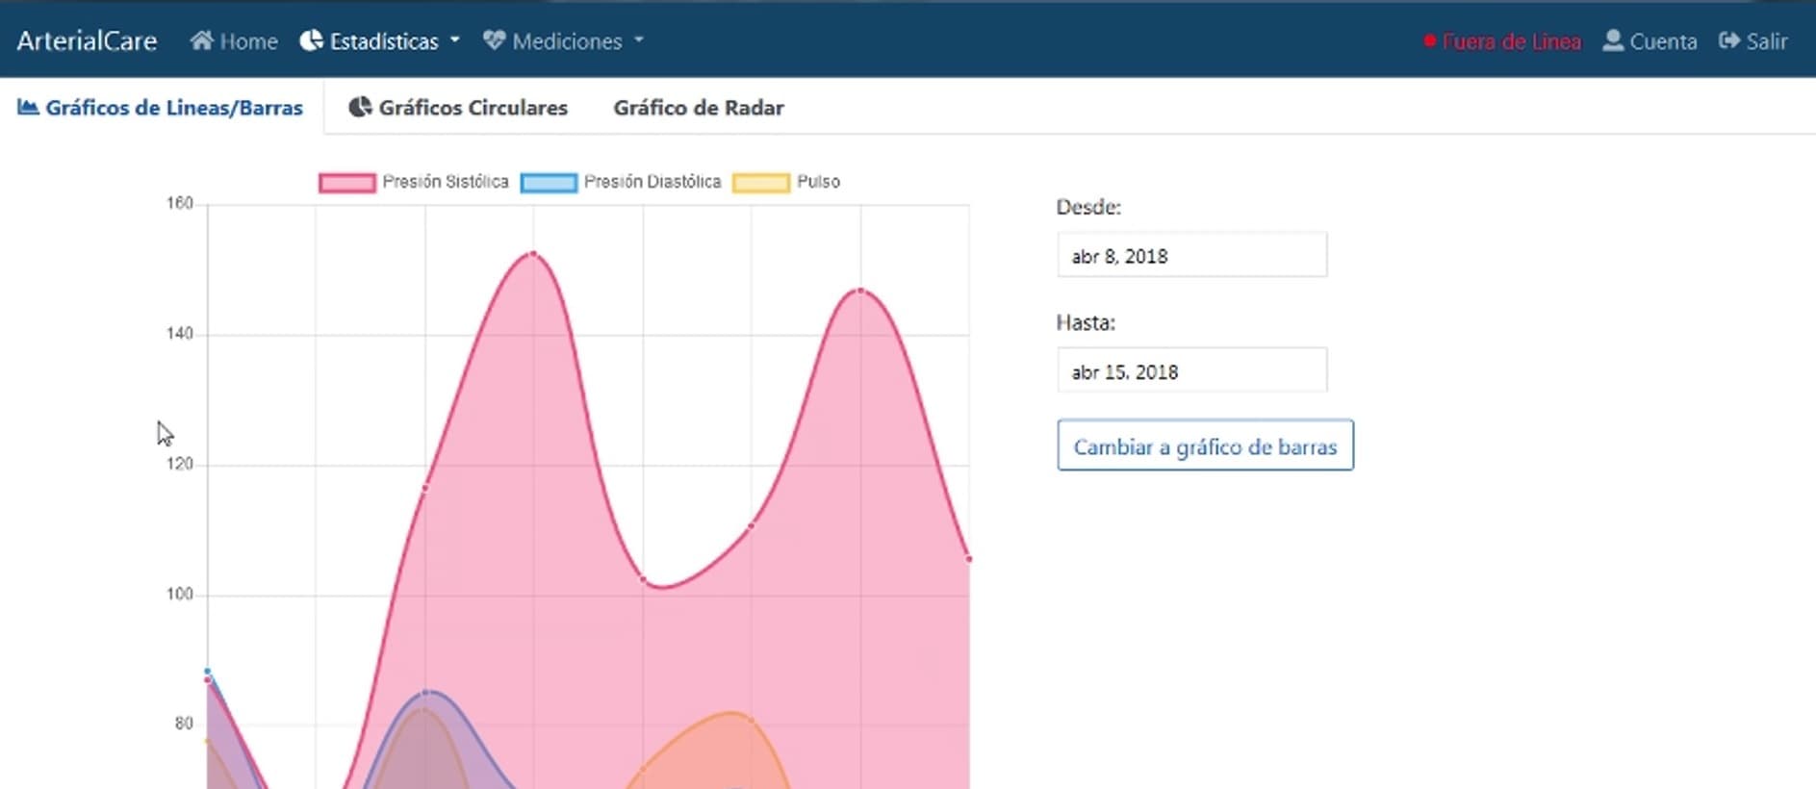Screen dimensions: 1816x789
Task: Click the highest systolic peak point near 152
Action: tap(533, 253)
